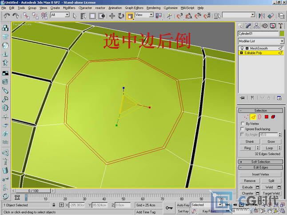This screenshot has height=215, width=287.
Task: Open the Layer Manager icon
Action: pos(281,16)
